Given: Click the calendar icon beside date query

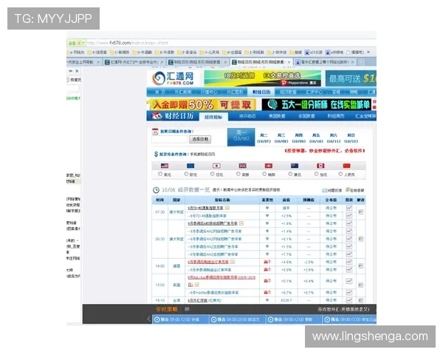Looking at the screenshot, I should click(155, 130).
